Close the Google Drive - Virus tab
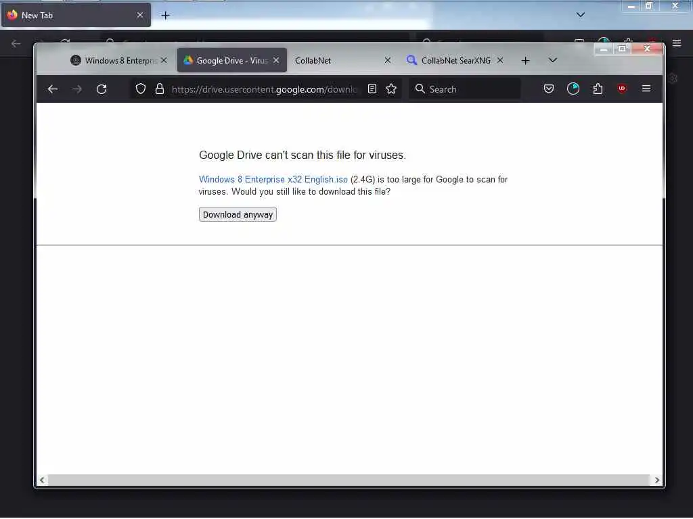Screen dimensions: 693x519 pyautogui.click(x=276, y=60)
